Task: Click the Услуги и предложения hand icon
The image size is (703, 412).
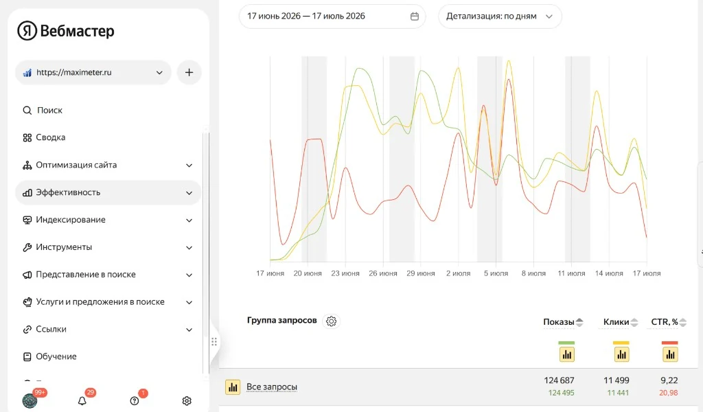Action: (x=27, y=301)
